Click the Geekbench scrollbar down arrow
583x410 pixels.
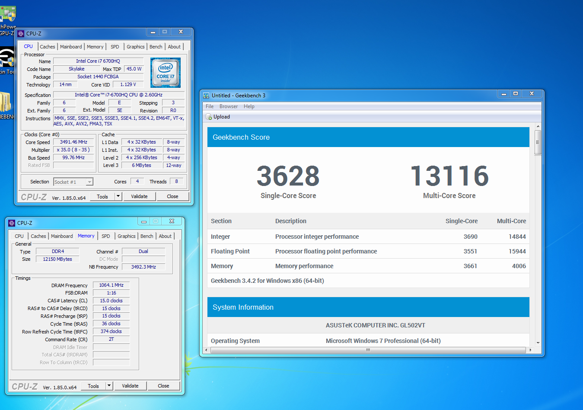[538, 343]
